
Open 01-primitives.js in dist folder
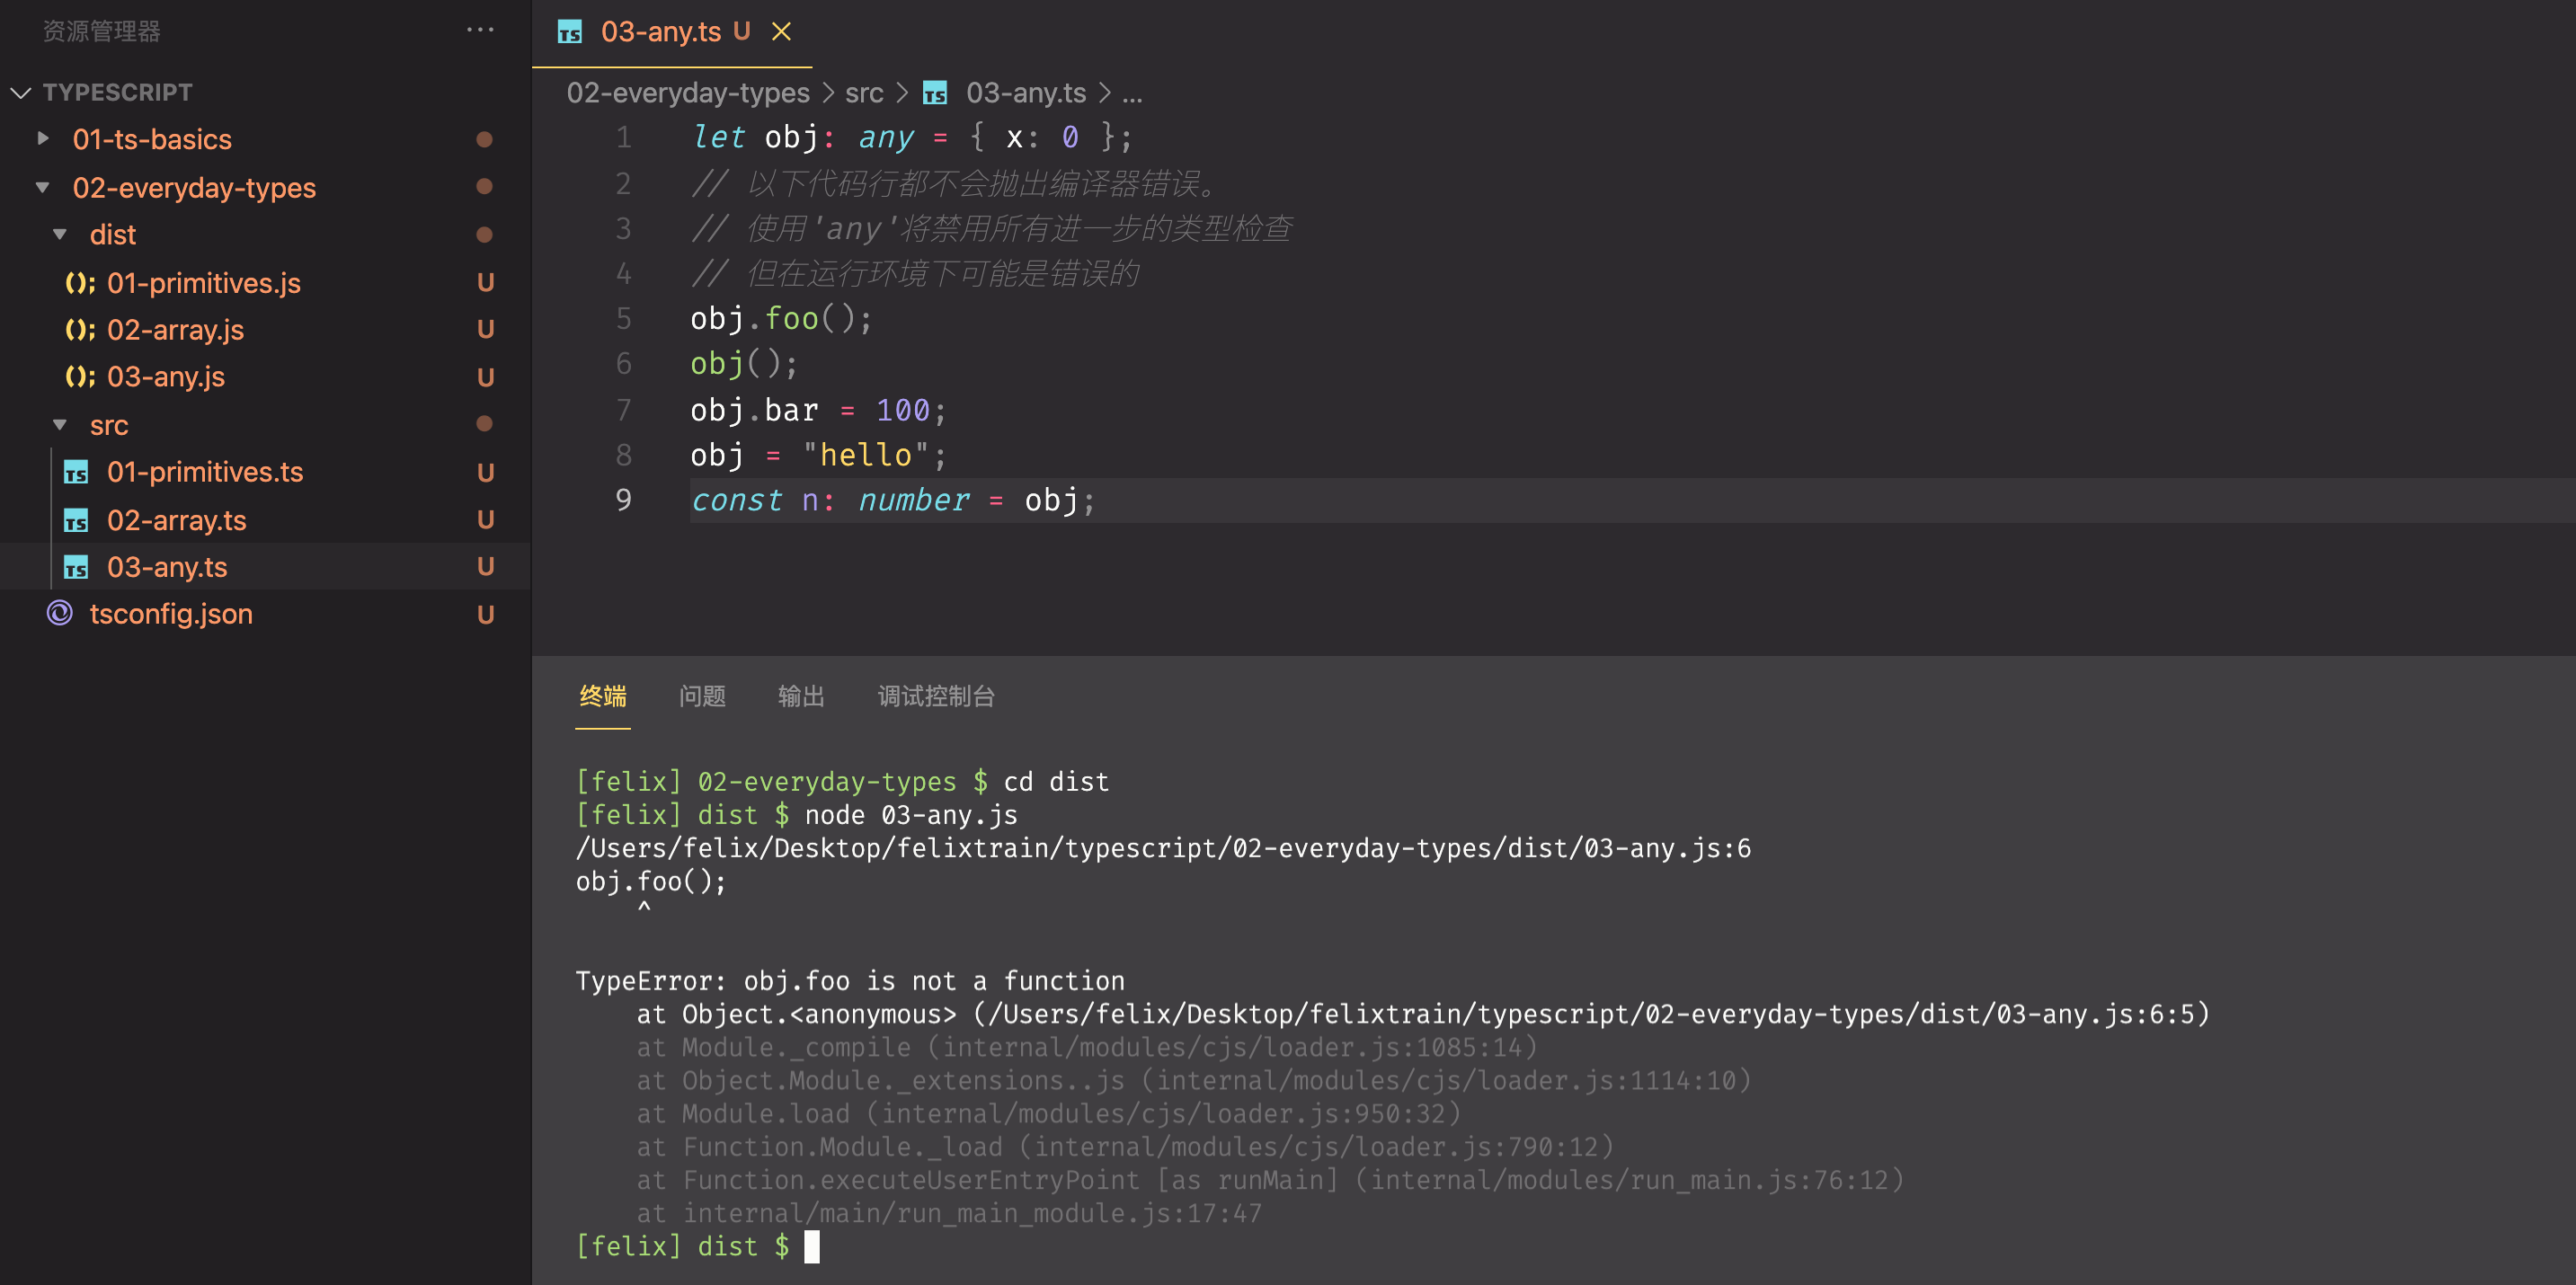click(204, 283)
